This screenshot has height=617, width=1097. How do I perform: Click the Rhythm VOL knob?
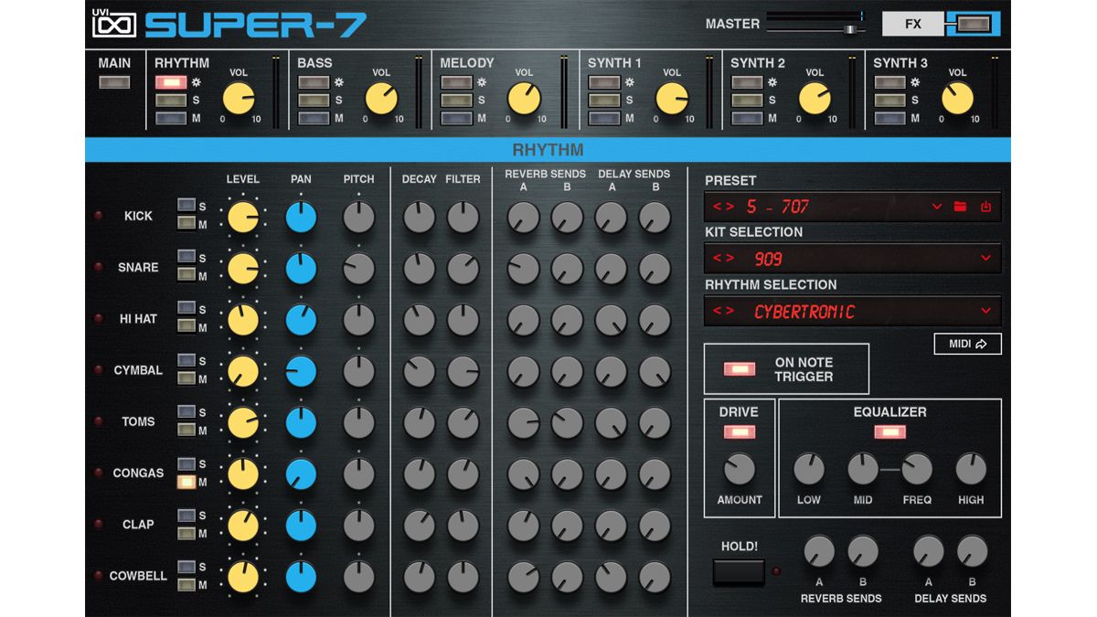(x=239, y=99)
